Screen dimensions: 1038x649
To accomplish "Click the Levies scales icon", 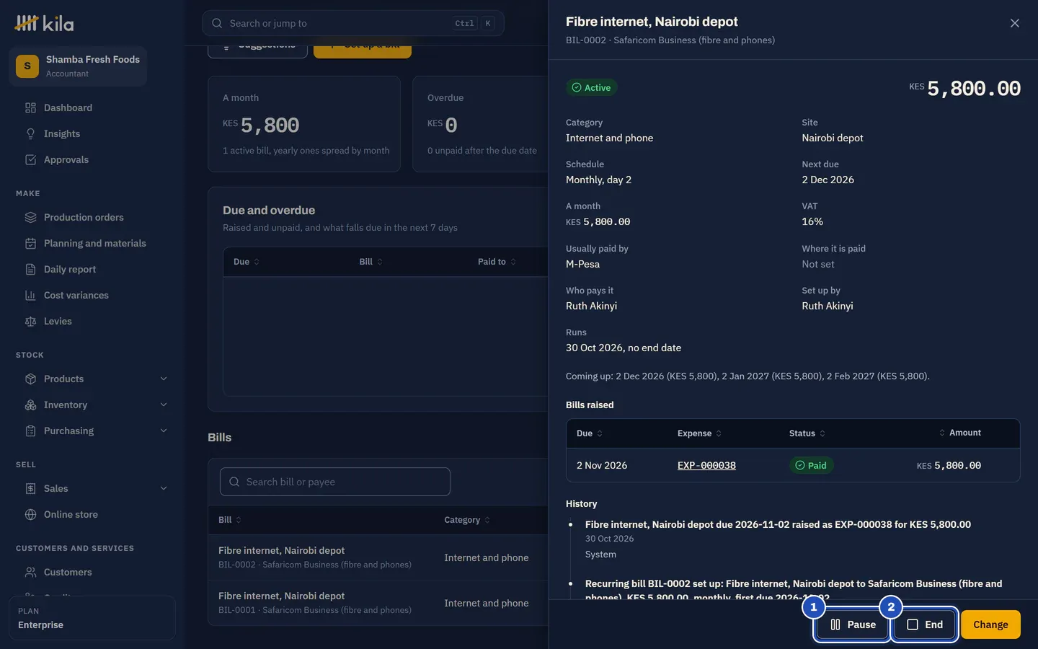I will pyautogui.click(x=30, y=322).
